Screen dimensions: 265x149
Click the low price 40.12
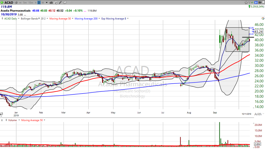point(52,11)
